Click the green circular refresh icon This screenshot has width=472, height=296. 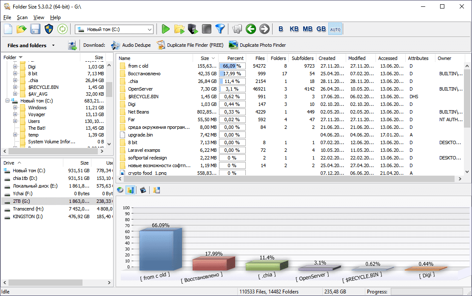(63, 29)
